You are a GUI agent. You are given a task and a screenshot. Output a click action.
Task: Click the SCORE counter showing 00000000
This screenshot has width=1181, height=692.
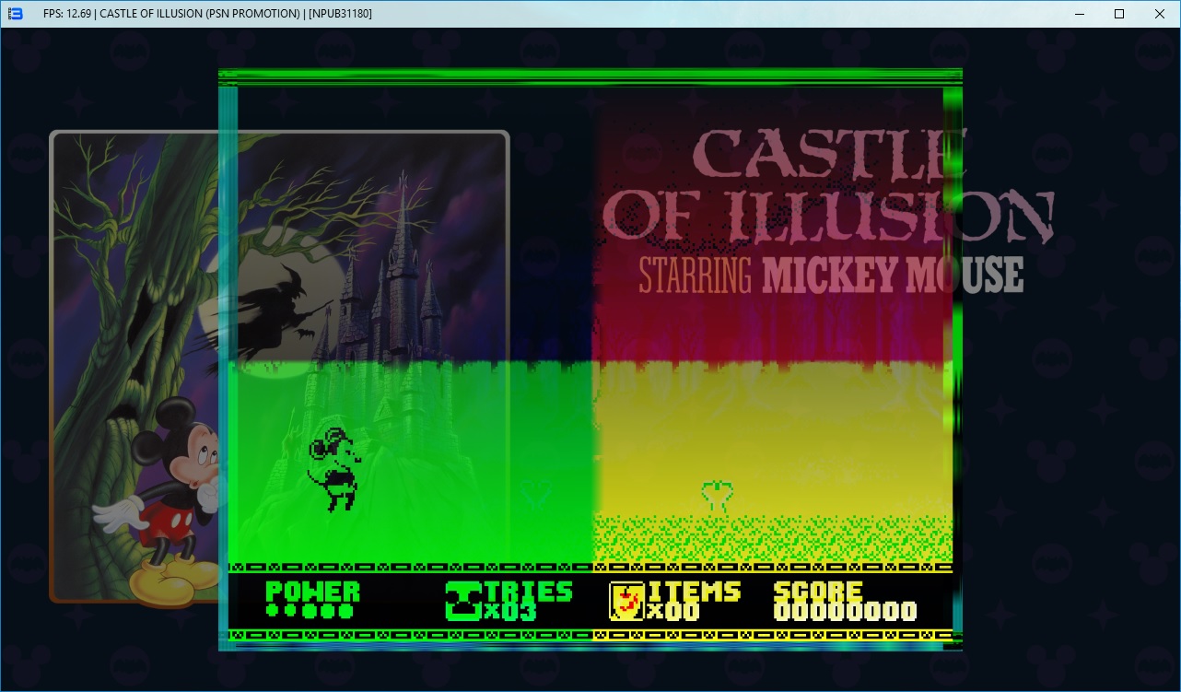(845, 611)
